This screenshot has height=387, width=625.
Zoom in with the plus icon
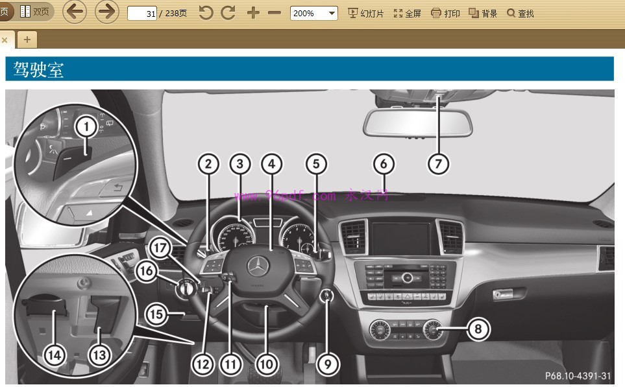click(x=253, y=13)
